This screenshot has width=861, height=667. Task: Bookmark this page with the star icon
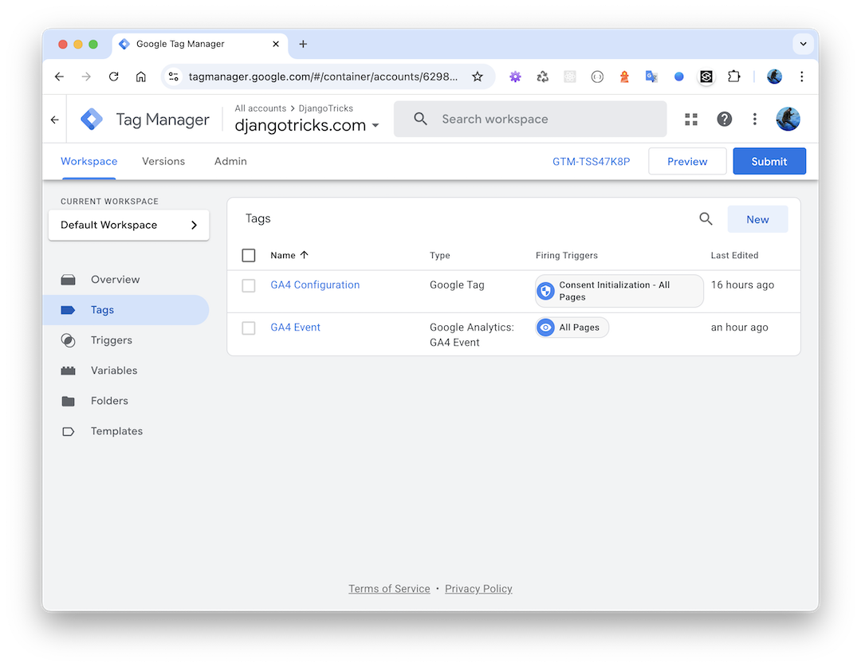tap(478, 77)
